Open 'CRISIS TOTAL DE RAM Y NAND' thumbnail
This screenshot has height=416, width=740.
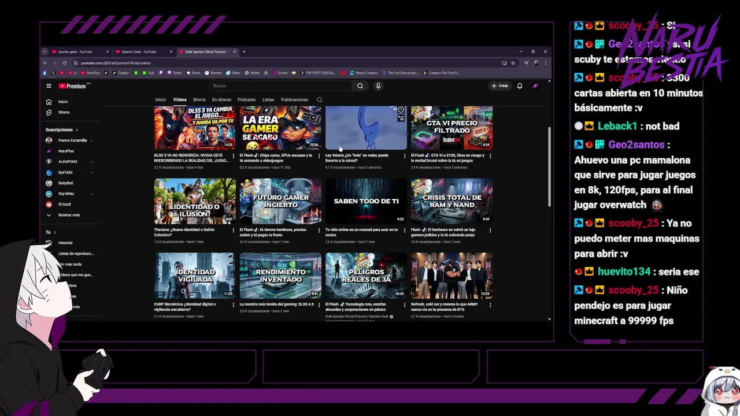[x=452, y=201]
